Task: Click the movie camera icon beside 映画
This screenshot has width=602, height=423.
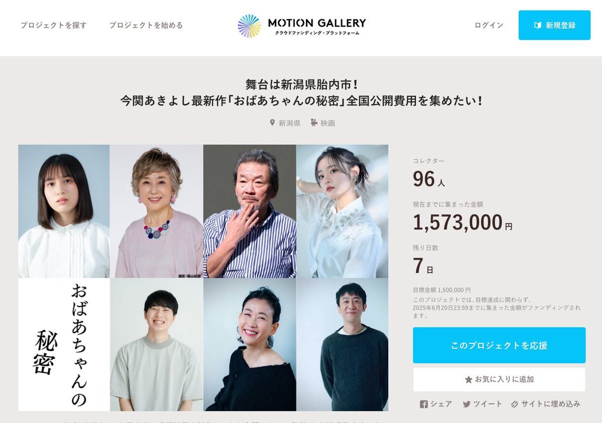Action: [314, 122]
